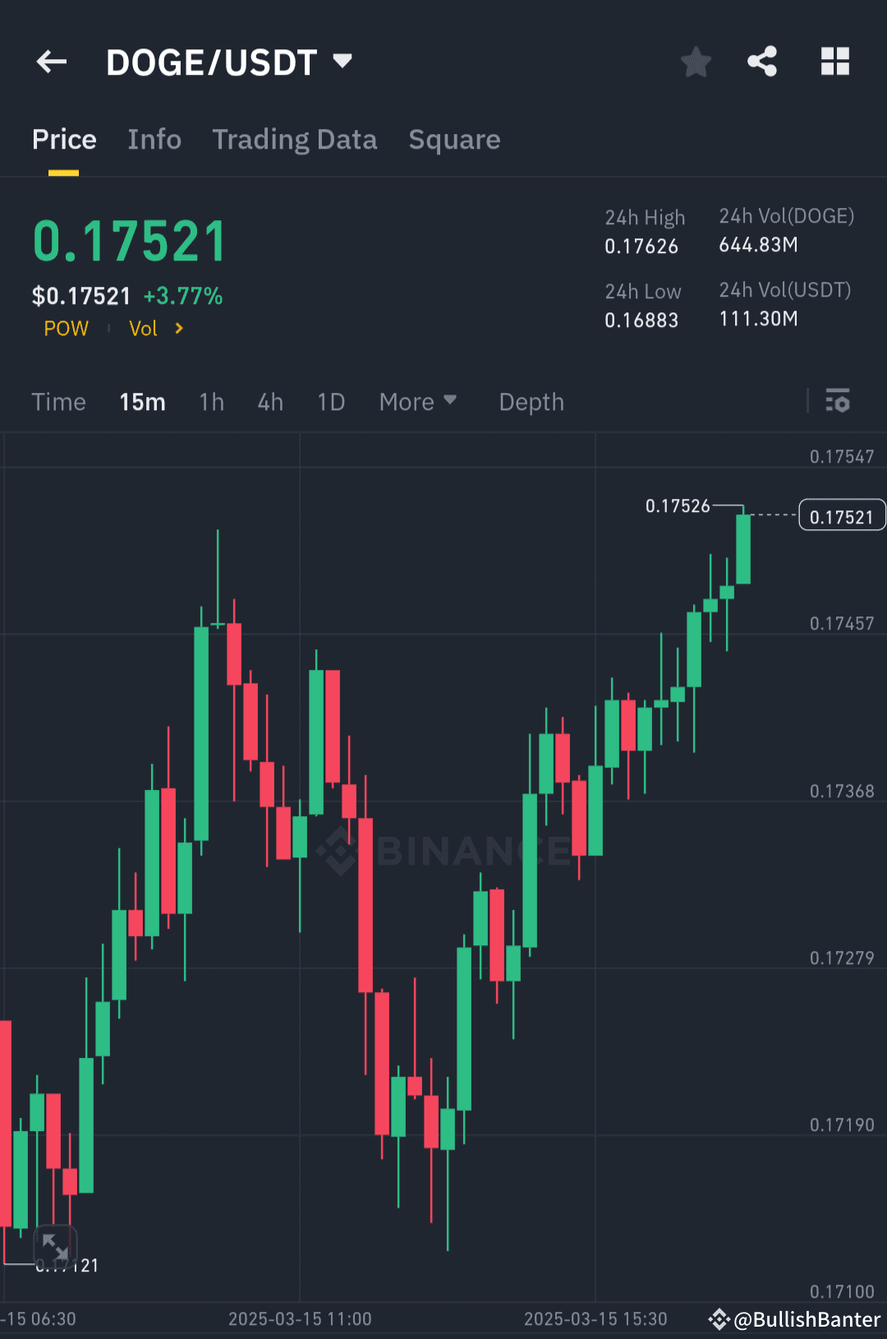Open chart indicator settings icon
Image resolution: width=887 pixels, height=1339 pixels.
coord(838,402)
